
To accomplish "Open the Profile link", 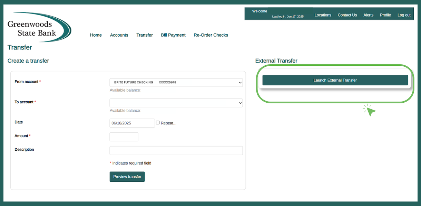I will tap(385, 15).
